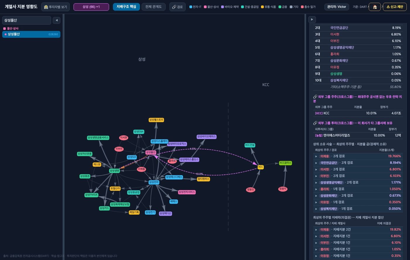Image resolution: width=410 pixels, height=260 pixels.
Task: Click 삼성생명공익재단 in the shareholder ranking
Action: pyautogui.click(x=342, y=47)
